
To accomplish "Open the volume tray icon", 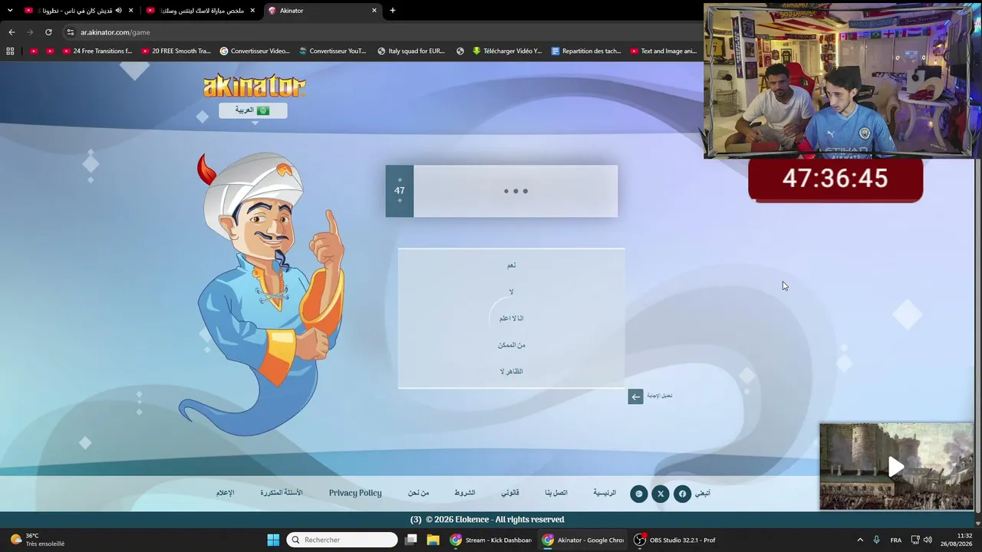I will pos(928,540).
